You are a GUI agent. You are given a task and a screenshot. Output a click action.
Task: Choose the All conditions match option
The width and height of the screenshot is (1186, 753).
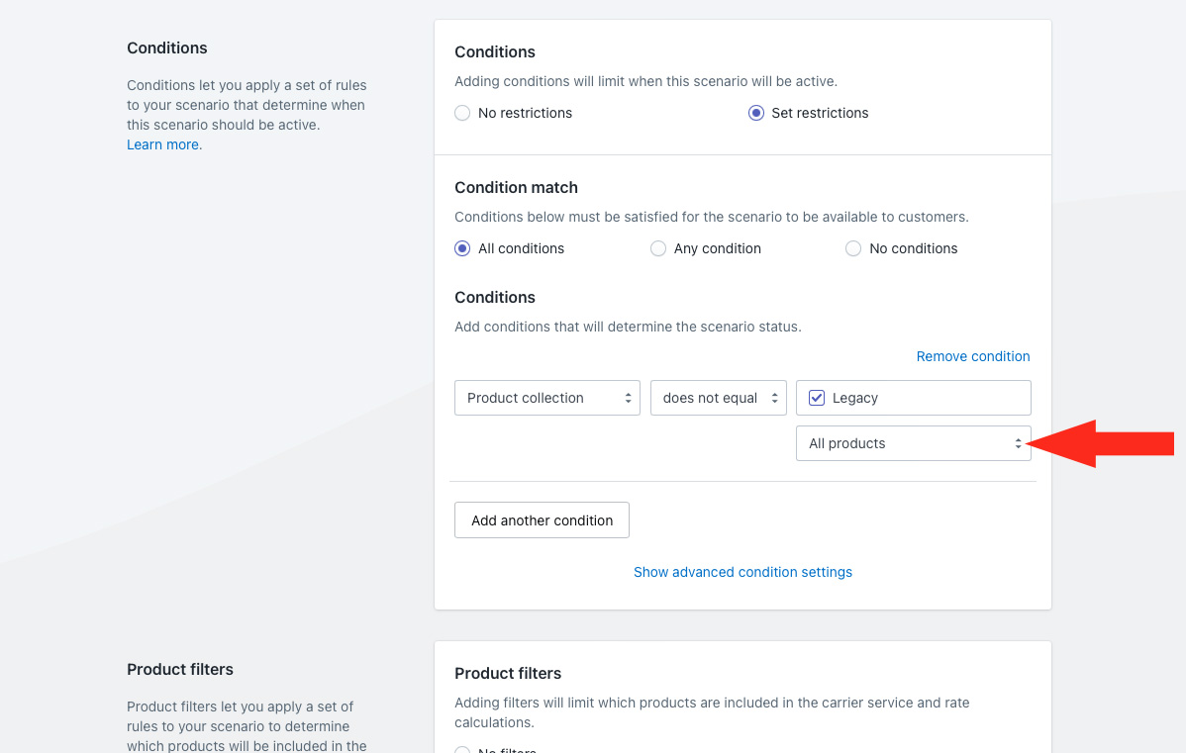[x=462, y=248]
